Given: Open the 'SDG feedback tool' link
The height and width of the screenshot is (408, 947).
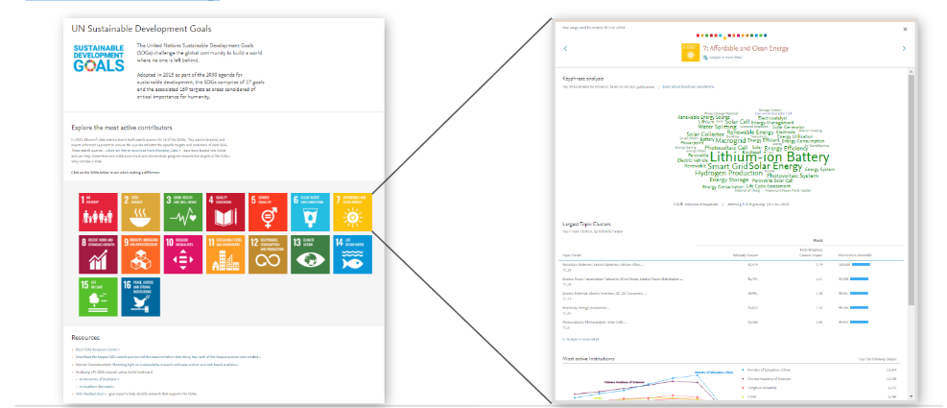Looking at the screenshot, I should [90, 394].
